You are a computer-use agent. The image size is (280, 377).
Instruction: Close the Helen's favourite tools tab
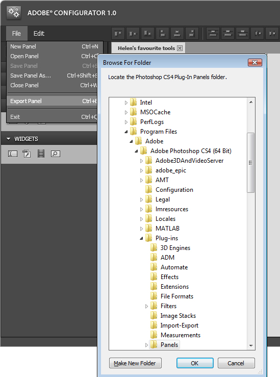tap(180, 48)
